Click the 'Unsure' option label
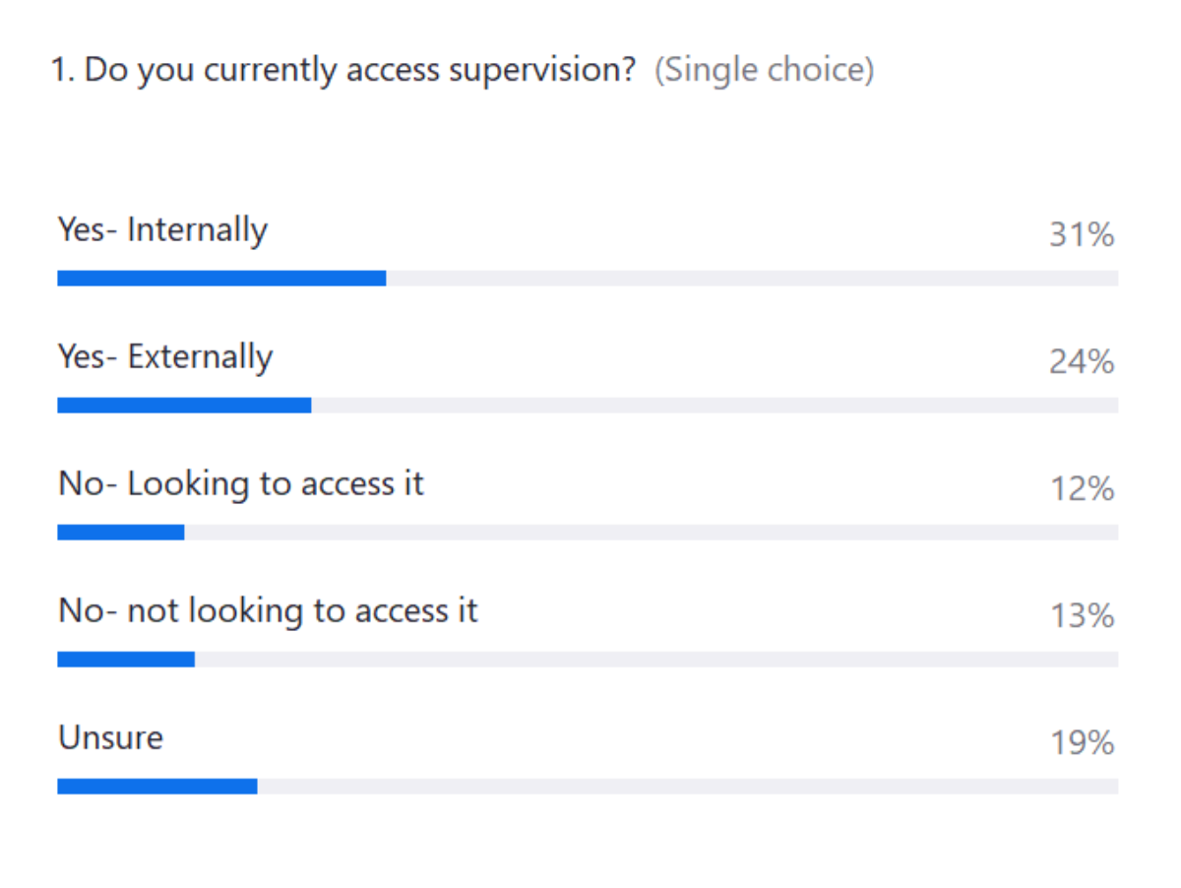This screenshot has width=1181, height=888. coord(110,738)
